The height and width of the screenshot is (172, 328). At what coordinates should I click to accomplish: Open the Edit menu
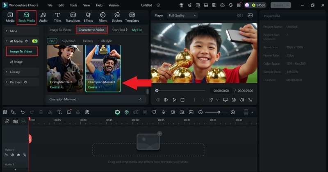point(61,5)
